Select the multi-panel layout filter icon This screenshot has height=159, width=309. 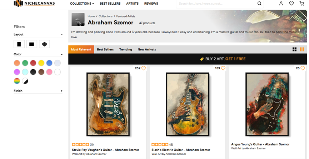pos(44,44)
